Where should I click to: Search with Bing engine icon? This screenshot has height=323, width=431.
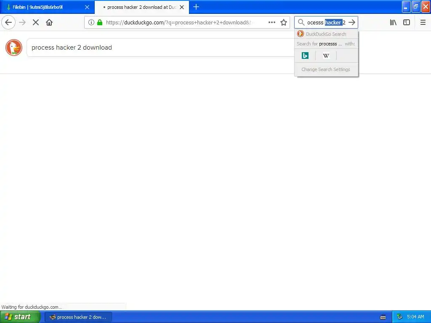pos(305,56)
